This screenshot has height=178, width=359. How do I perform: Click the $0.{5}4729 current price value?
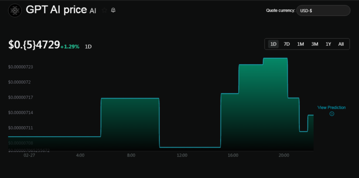(x=34, y=45)
